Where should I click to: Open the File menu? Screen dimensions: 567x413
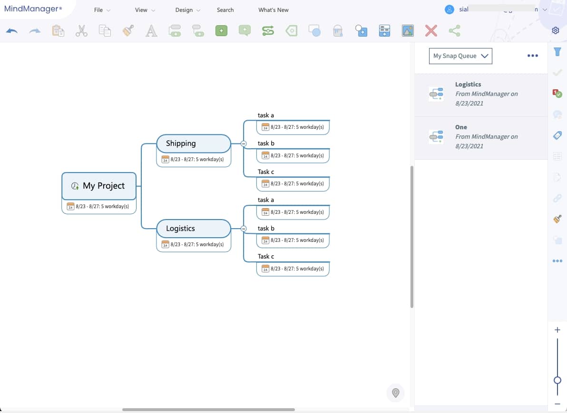click(102, 10)
